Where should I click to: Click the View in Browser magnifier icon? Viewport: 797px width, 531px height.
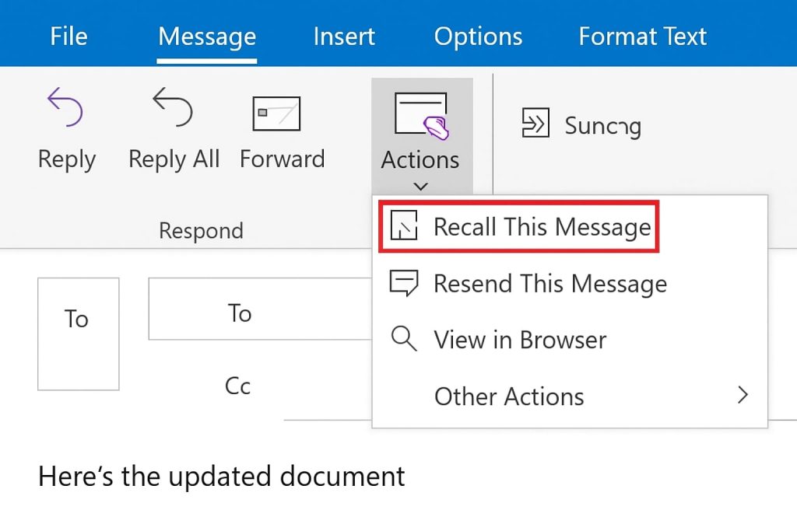click(x=404, y=339)
